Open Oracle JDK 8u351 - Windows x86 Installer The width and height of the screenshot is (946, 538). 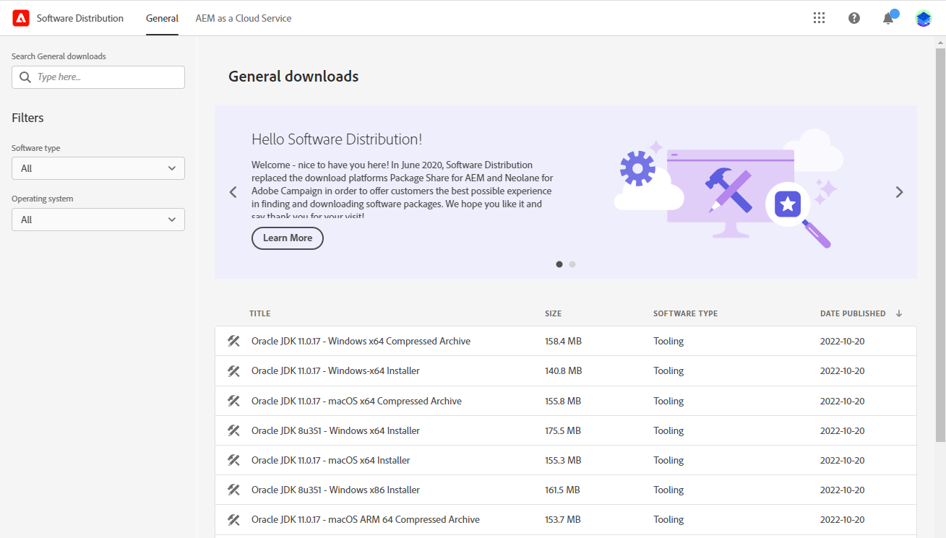tap(335, 490)
